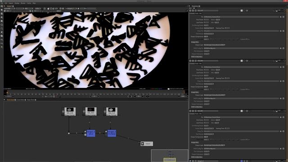Click the second panel node color button
This screenshot has width=288, height=162.
click(242, 61)
